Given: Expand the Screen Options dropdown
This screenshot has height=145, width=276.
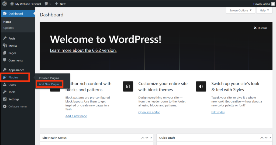Looking at the screenshot, I should tap(240, 10).
